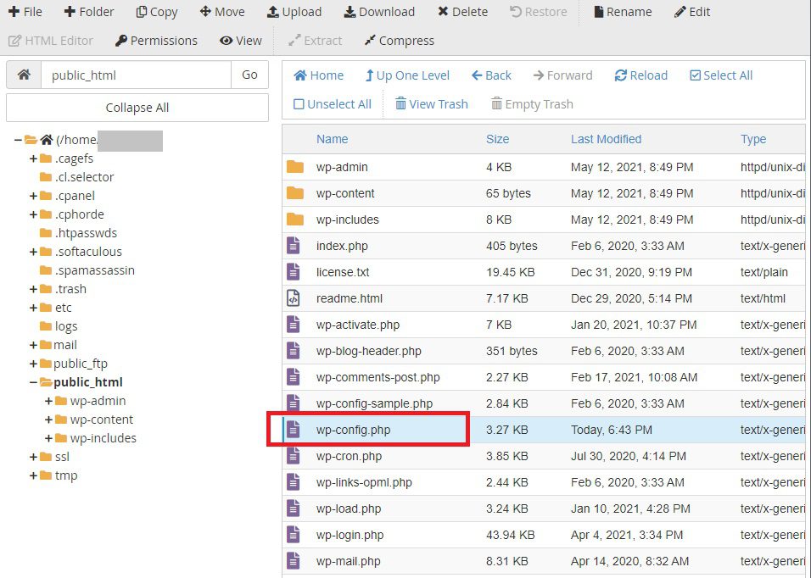Click wp-cron.php file icon
This screenshot has height=578, width=811.
[x=294, y=456]
